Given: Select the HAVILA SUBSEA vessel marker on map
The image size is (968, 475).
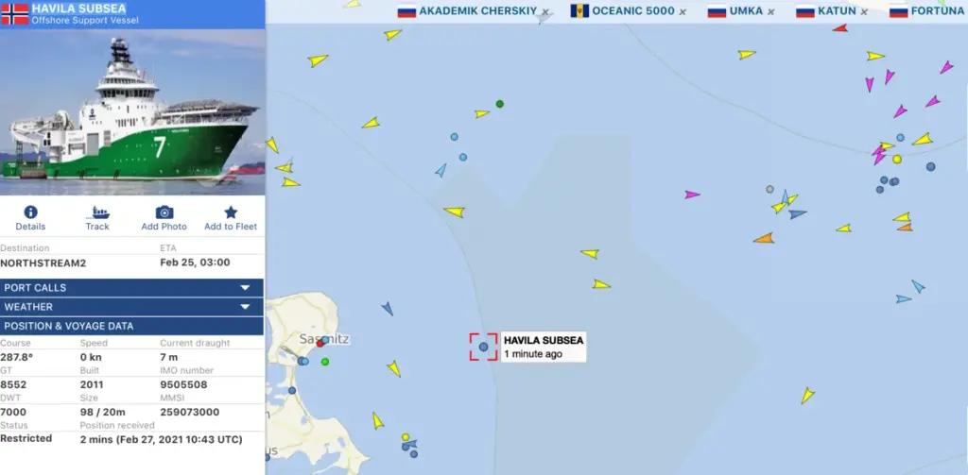Looking at the screenshot, I should click(483, 347).
